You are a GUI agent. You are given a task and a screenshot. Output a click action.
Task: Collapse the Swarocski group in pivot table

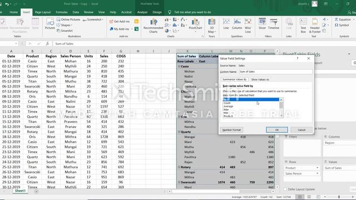click(179, 182)
